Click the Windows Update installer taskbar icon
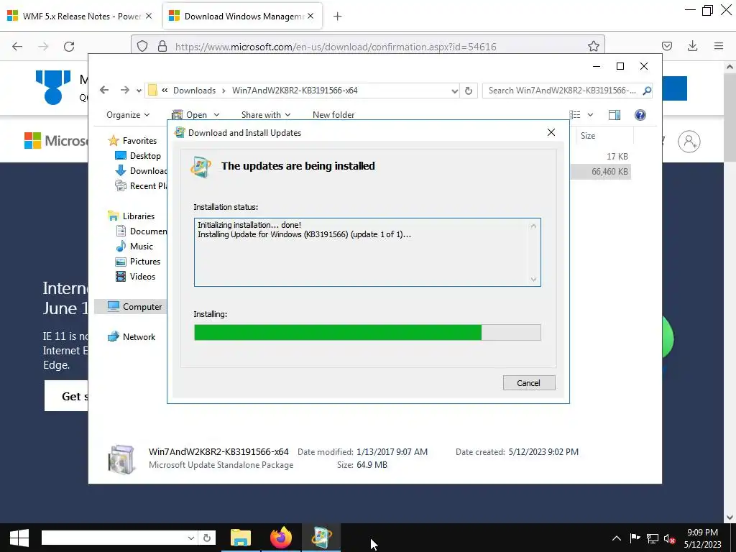Image resolution: width=736 pixels, height=552 pixels. pyautogui.click(x=321, y=538)
